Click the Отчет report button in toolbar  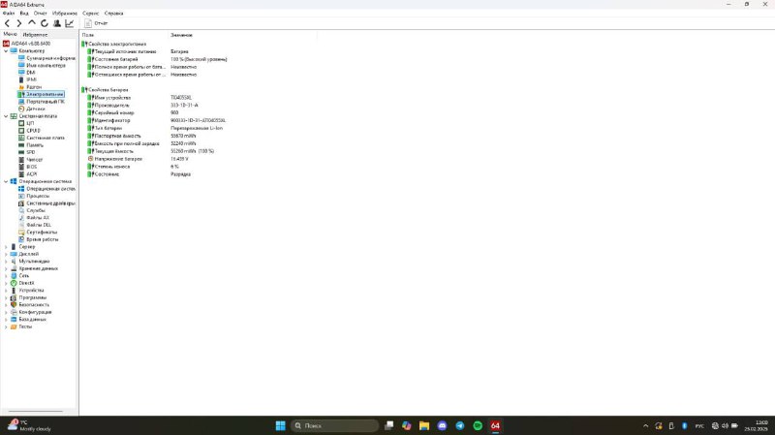point(97,22)
